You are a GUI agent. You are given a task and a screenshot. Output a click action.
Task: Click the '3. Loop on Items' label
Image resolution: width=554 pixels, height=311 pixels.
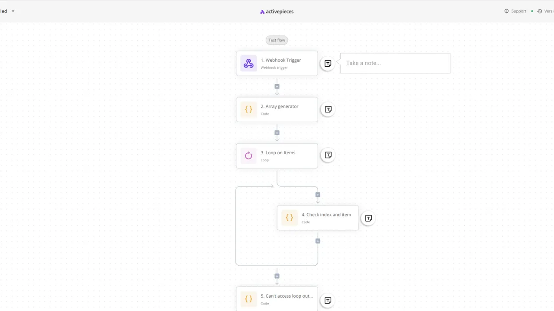(x=278, y=152)
